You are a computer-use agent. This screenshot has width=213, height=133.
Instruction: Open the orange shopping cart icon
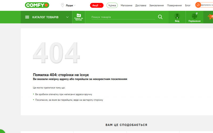210,17
